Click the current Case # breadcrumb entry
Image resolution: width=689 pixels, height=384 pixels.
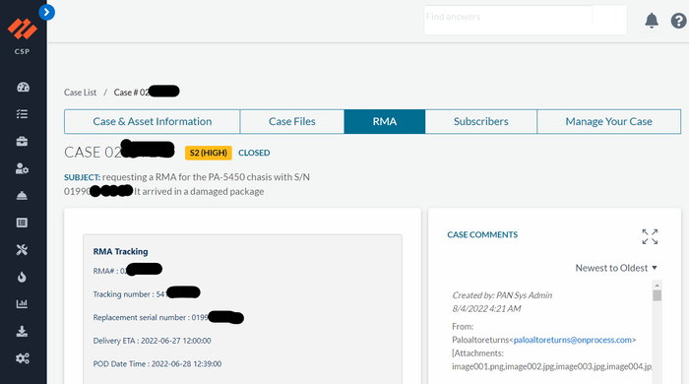point(147,92)
